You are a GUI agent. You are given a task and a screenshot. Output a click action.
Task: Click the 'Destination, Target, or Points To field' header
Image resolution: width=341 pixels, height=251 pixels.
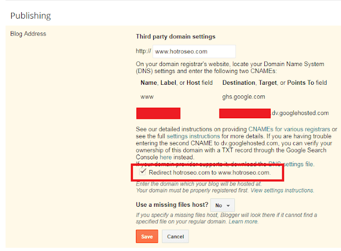click(x=275, y=83)
